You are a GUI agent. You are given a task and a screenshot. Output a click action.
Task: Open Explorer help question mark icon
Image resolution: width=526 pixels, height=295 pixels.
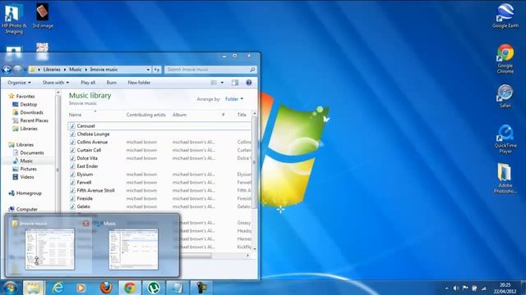[248, 83]
